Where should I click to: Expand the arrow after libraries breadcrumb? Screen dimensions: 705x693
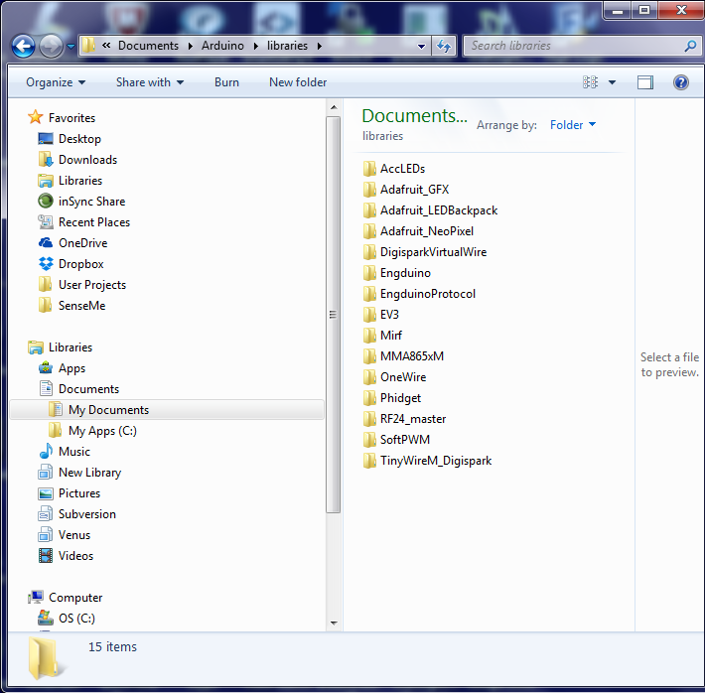coord(319,46)
